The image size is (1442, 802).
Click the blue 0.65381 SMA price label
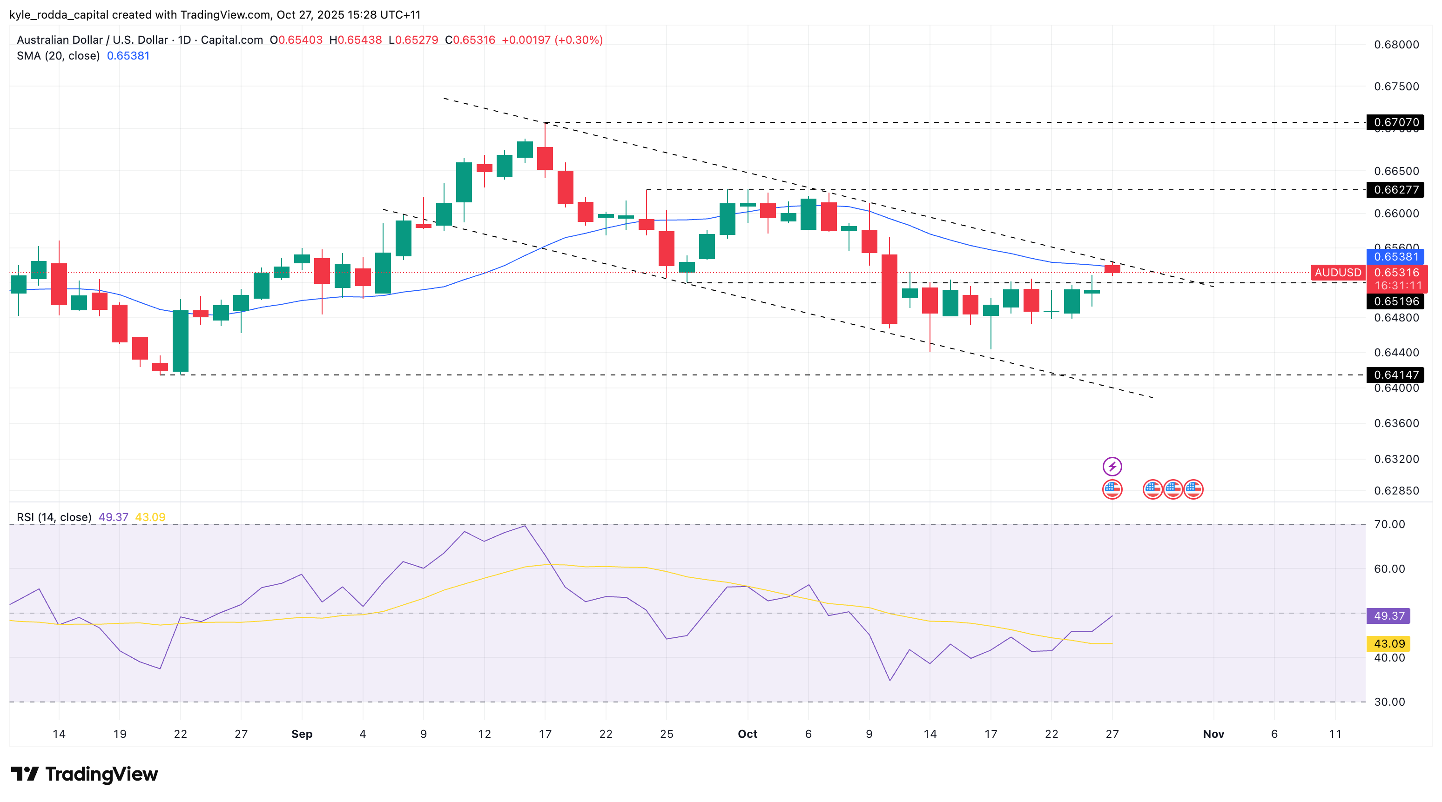(x=1396, y=257)
